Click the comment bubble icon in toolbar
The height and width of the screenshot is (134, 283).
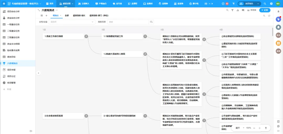click(243, 10)
